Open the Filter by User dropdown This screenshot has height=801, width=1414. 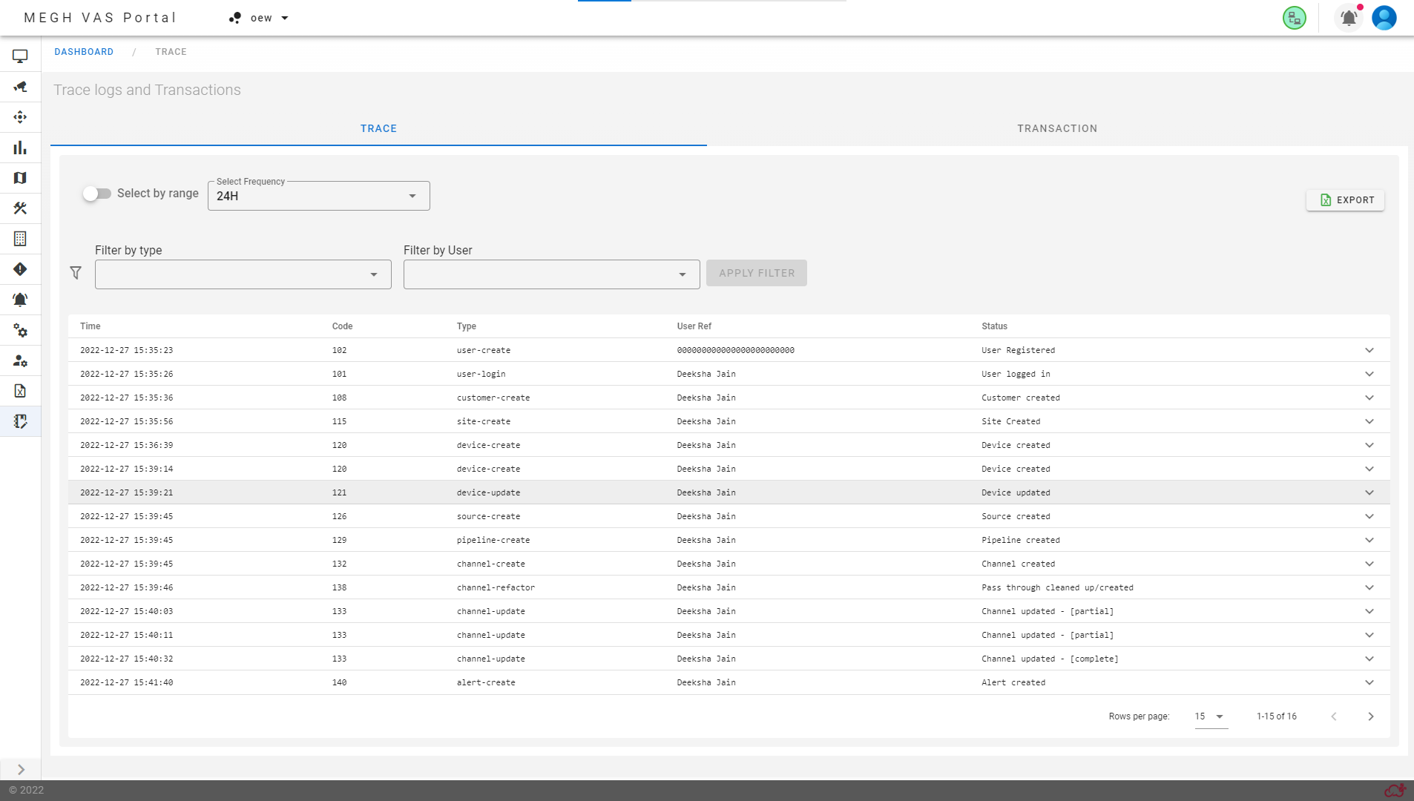pyautogui.click(x=551, y=274)
